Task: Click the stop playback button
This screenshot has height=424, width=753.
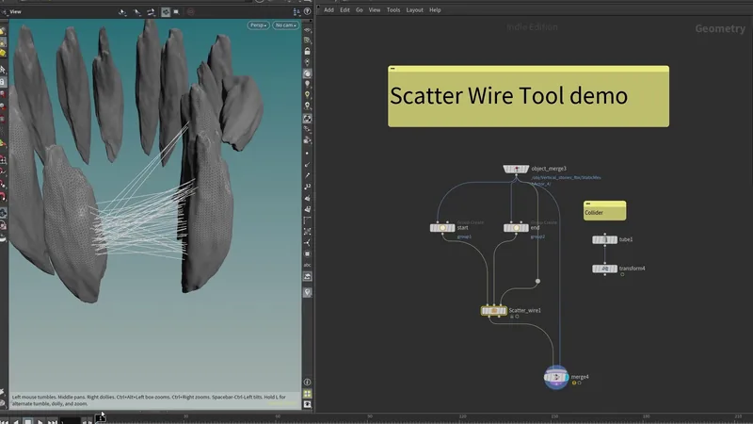Action: pyautogui.click(x=28, y=421)
